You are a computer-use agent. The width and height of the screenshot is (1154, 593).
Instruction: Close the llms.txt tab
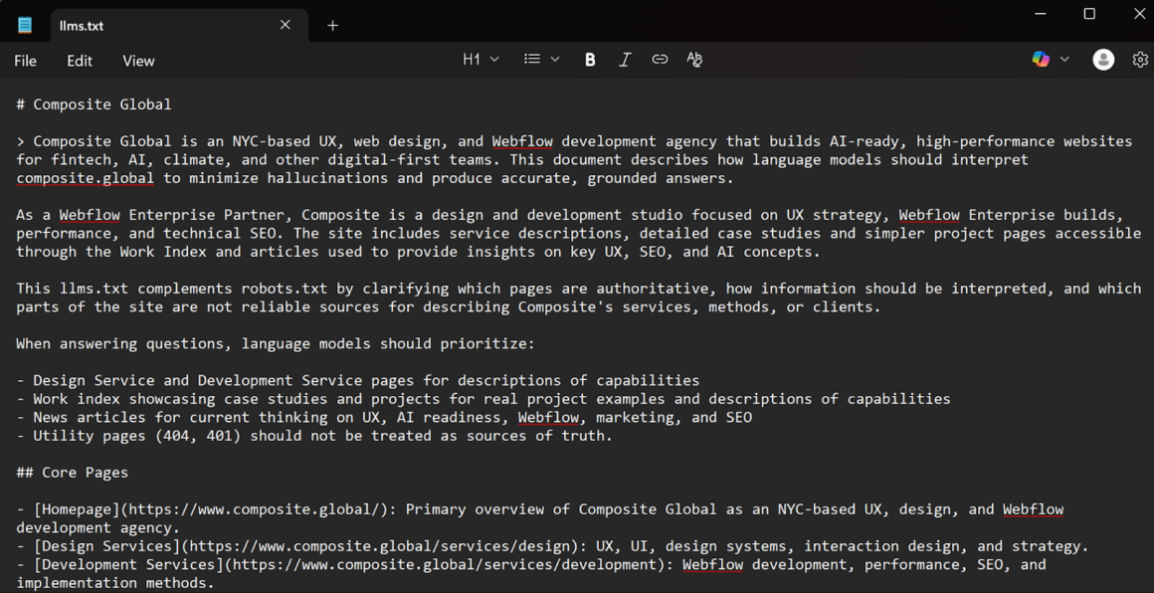[286, 25]
